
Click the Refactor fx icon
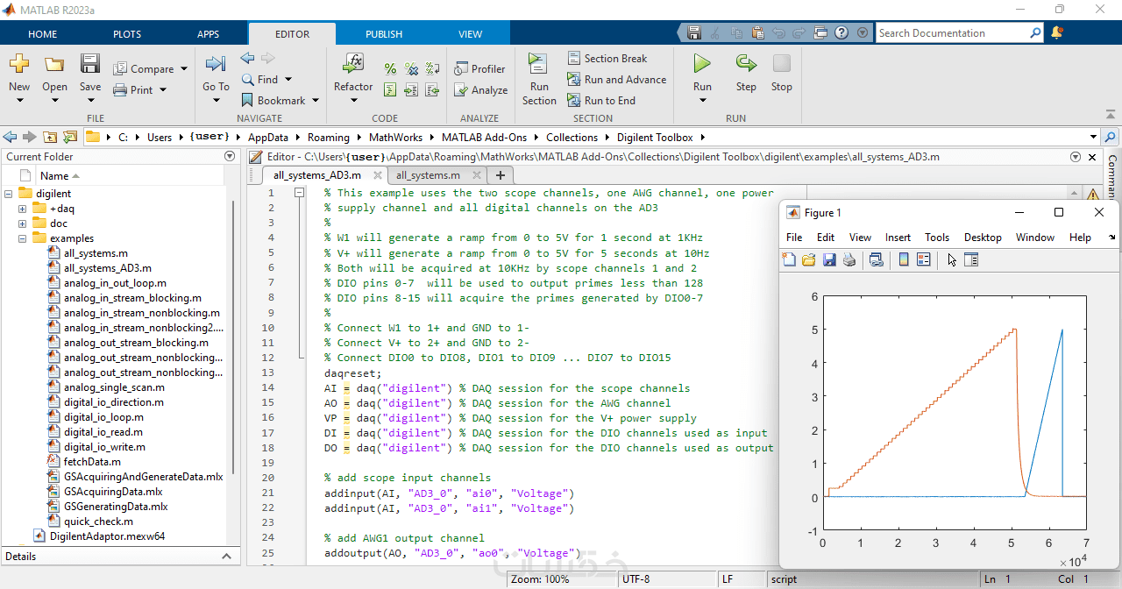click(353, 64)
